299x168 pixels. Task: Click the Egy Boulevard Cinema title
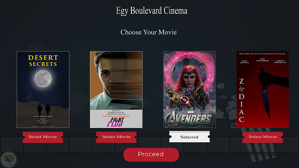tap(152, 11)
